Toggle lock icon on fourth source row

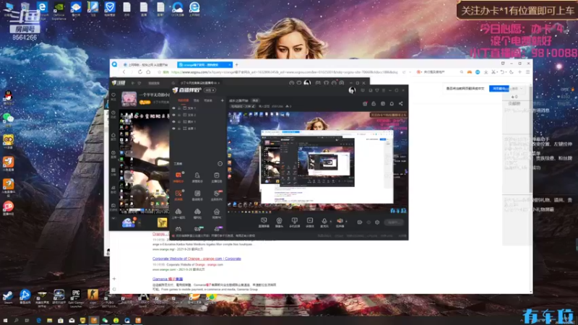(179, 129)
